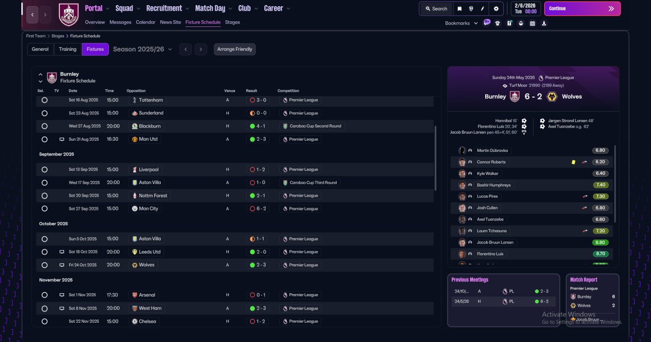Open the tactics board icon in bookmarks bar
651x342 pixels.
[x=509, y=23]
